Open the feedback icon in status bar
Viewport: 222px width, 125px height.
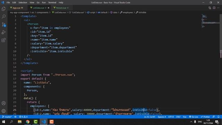pos(214,117)
